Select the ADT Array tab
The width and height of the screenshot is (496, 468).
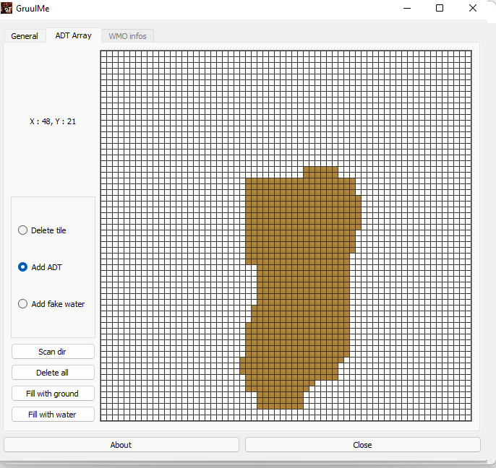pos(73,35)
